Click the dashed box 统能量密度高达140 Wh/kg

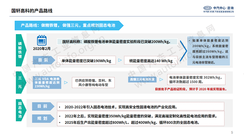tap(151, 60)
